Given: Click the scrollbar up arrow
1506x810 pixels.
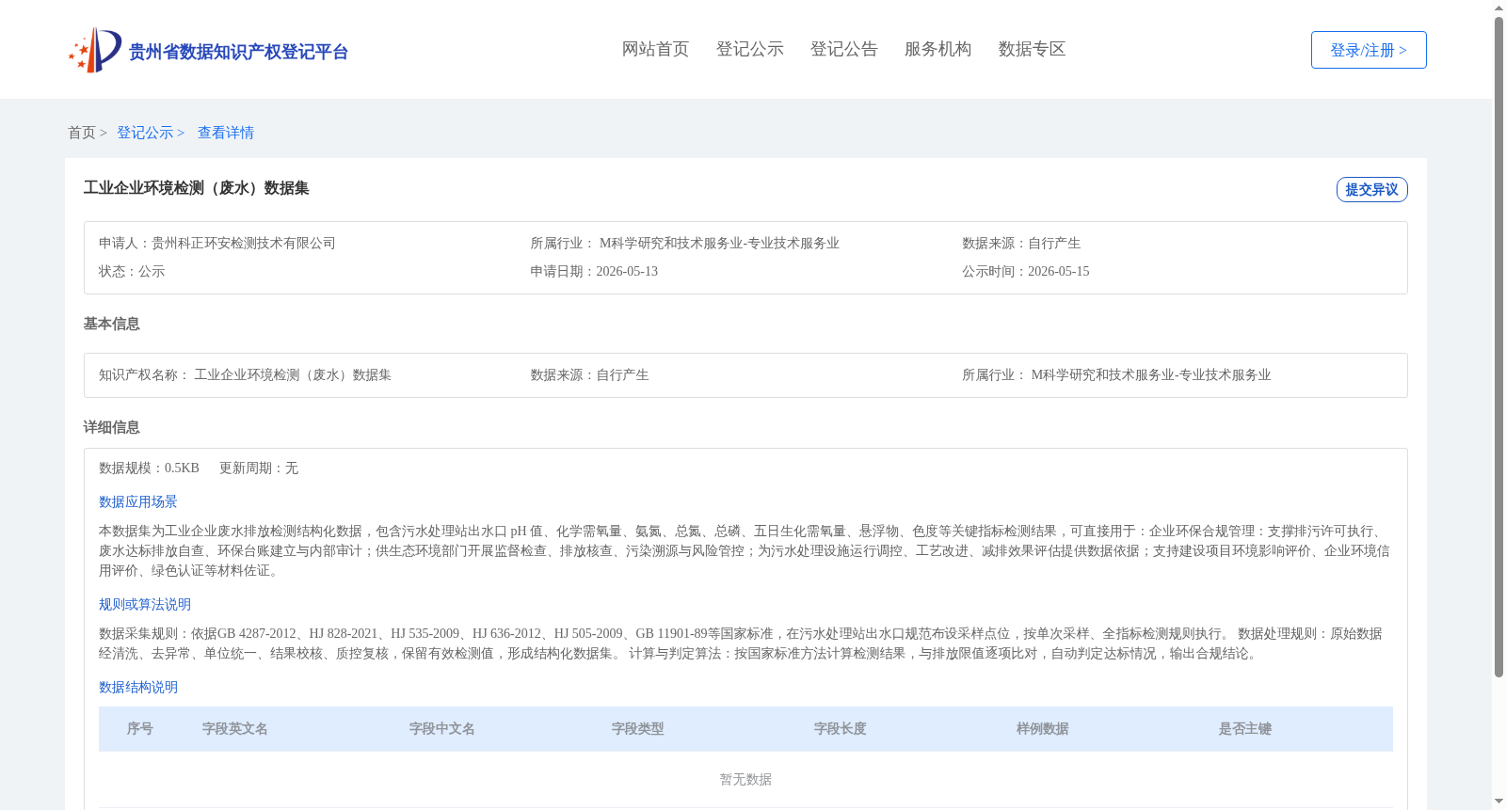Looking at the screenshot, I should pos(1498,8).
